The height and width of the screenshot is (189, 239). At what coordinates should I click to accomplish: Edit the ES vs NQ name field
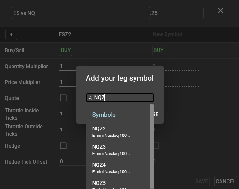click(78, 13)
